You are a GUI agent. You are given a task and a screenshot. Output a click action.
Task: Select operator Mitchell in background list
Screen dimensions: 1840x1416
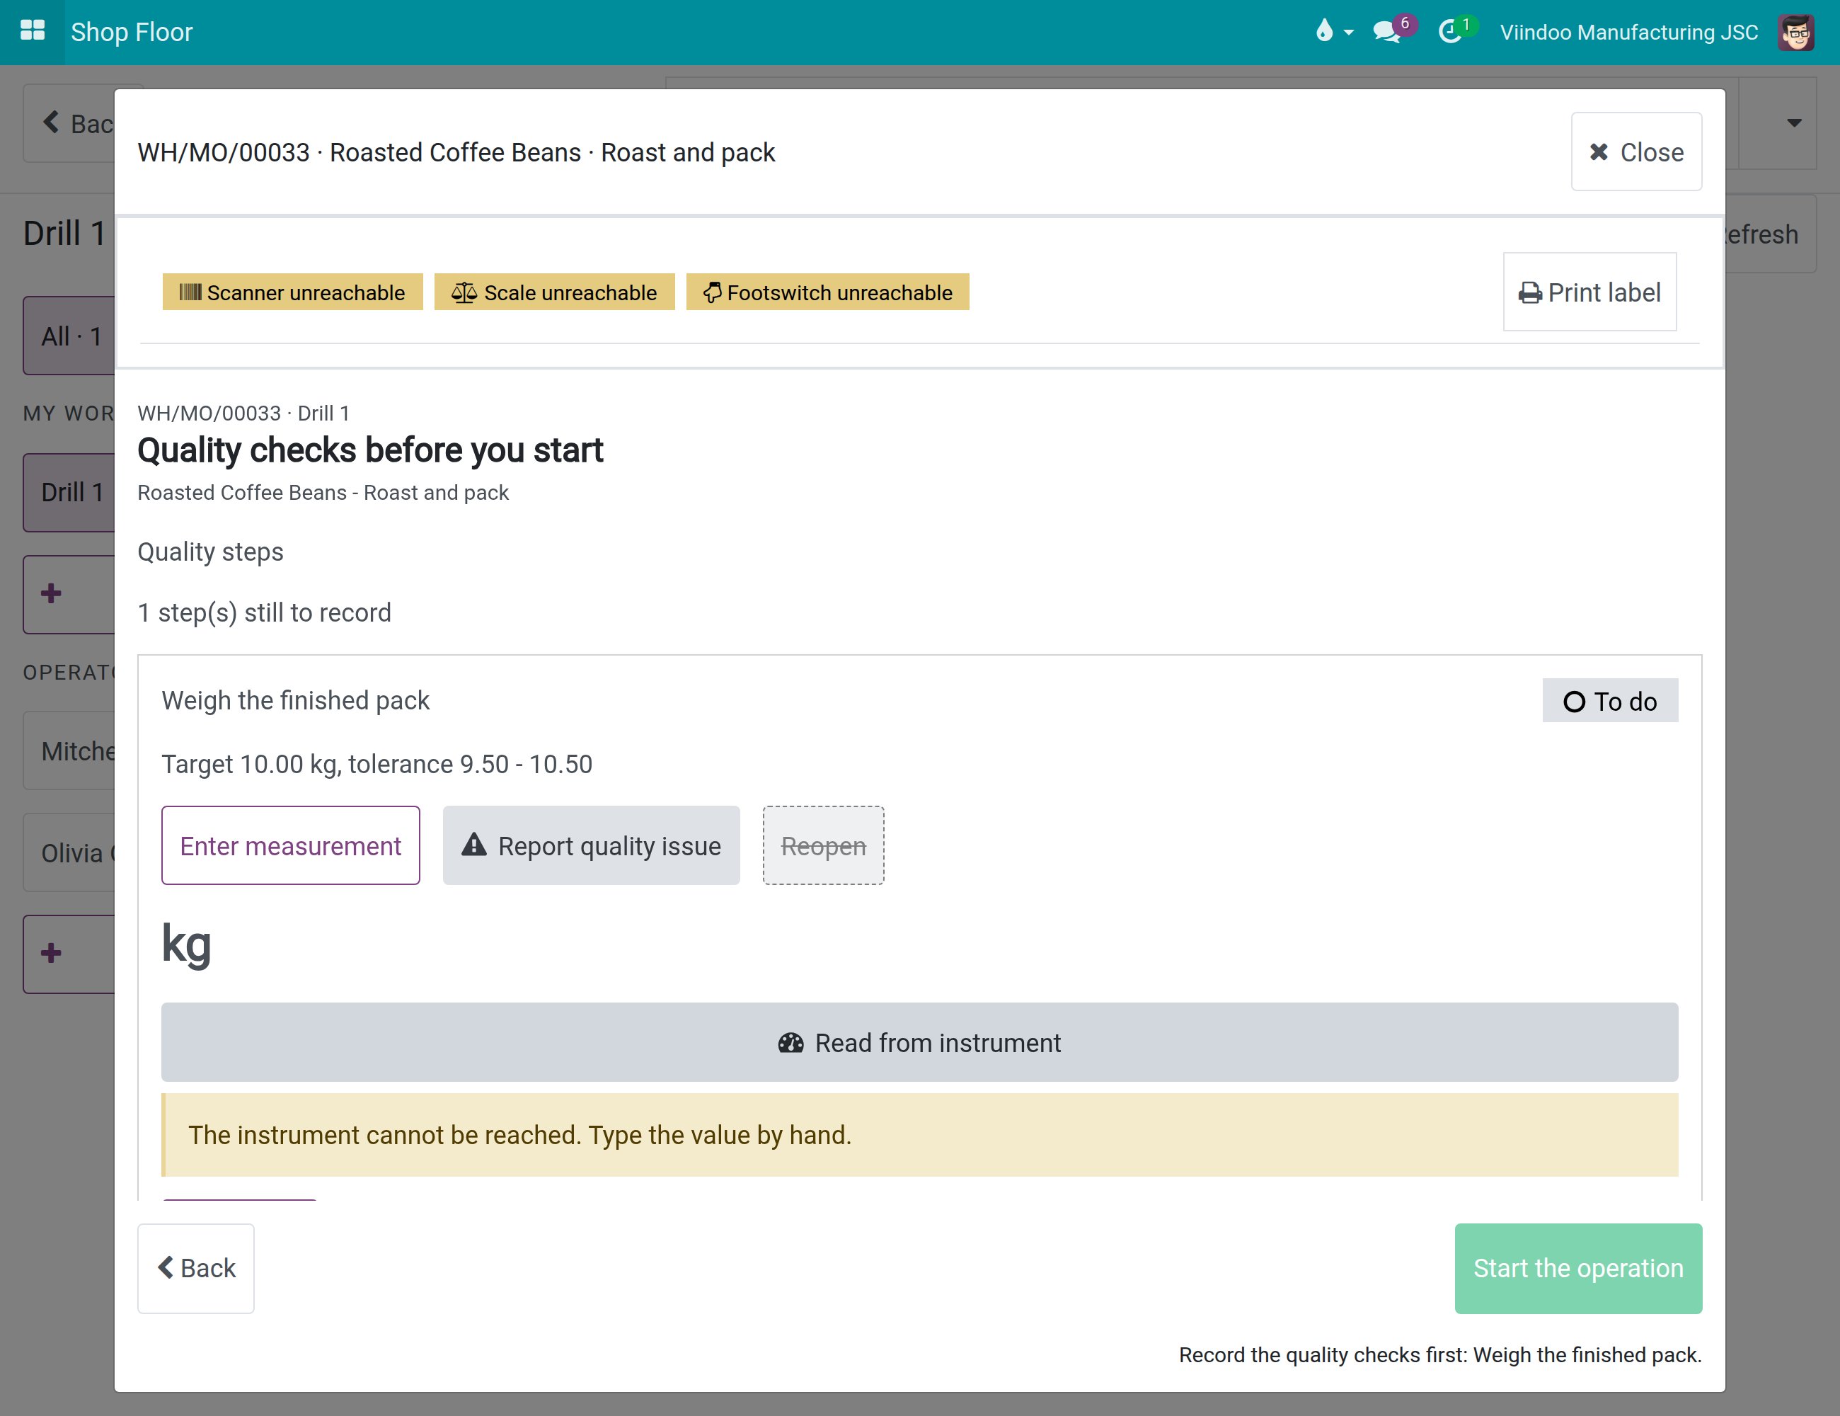(69, 750)
